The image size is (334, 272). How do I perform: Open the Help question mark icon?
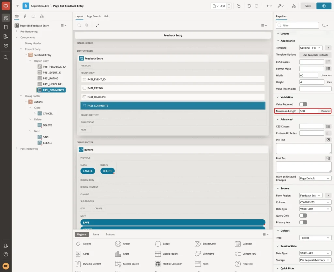click(x=6, y=254)
